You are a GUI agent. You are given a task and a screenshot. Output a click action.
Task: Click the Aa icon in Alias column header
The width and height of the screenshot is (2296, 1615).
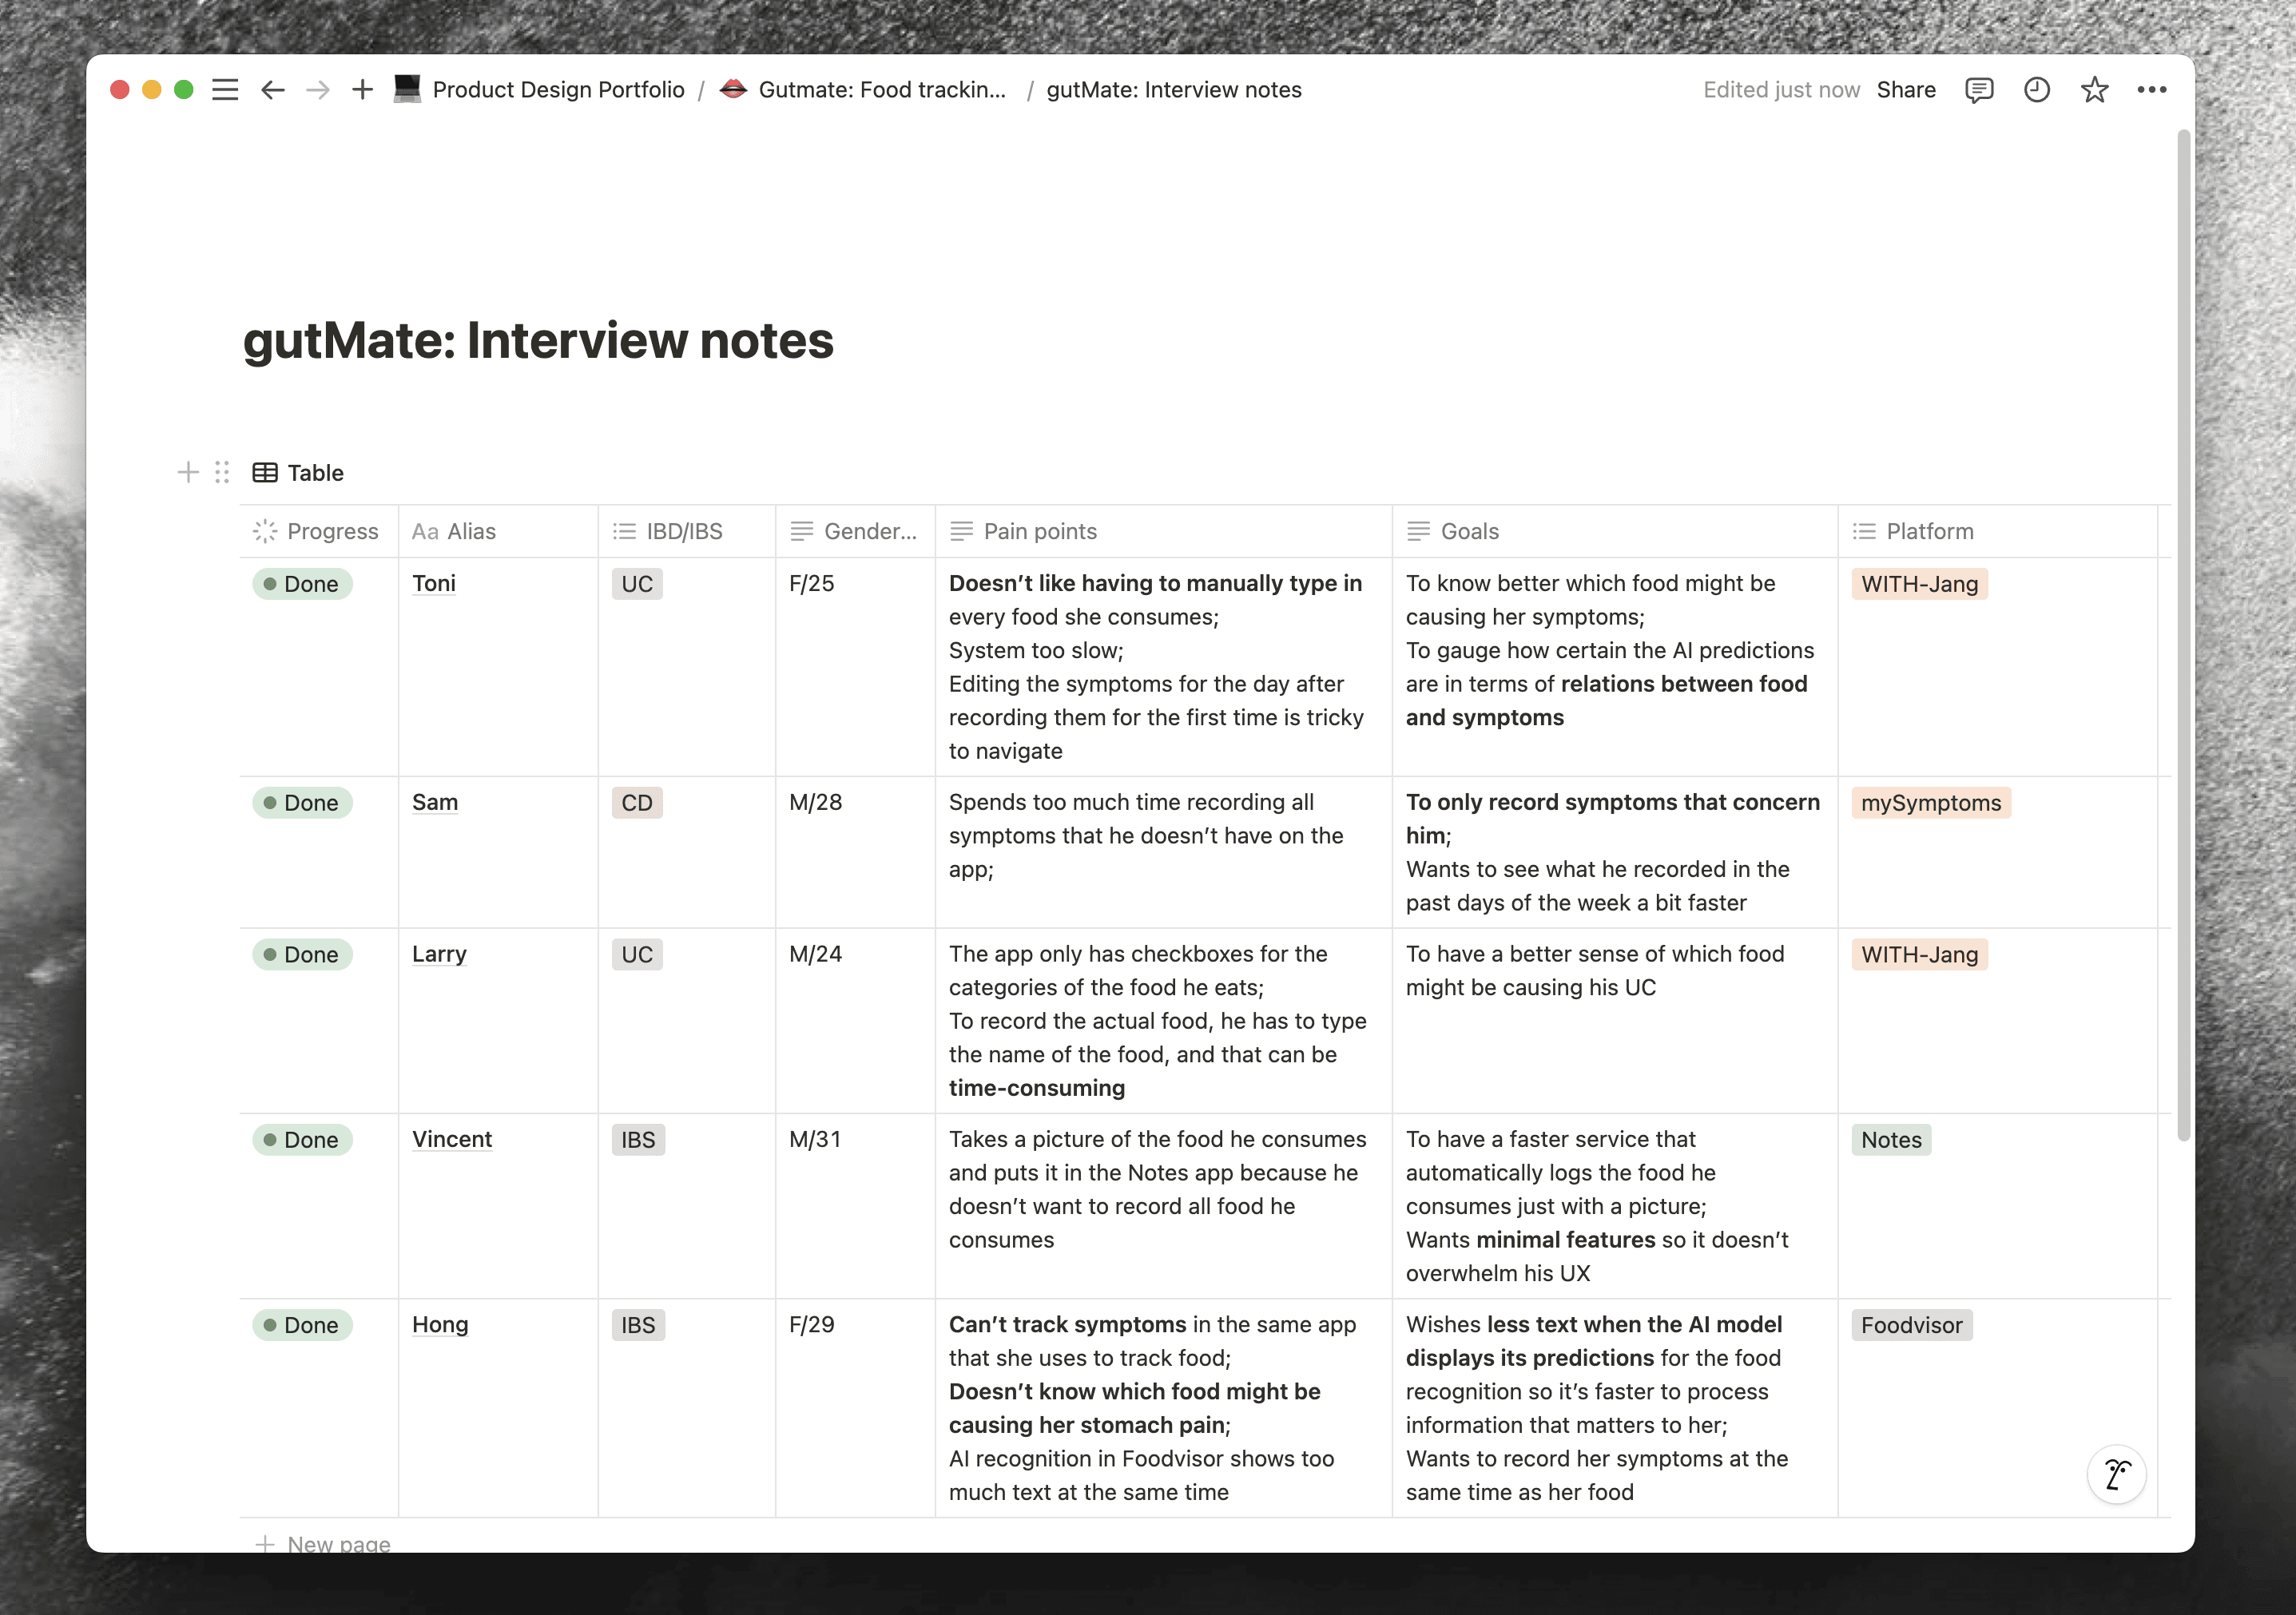[425, 532]
